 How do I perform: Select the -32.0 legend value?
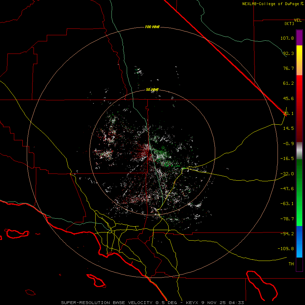point(287,174)
